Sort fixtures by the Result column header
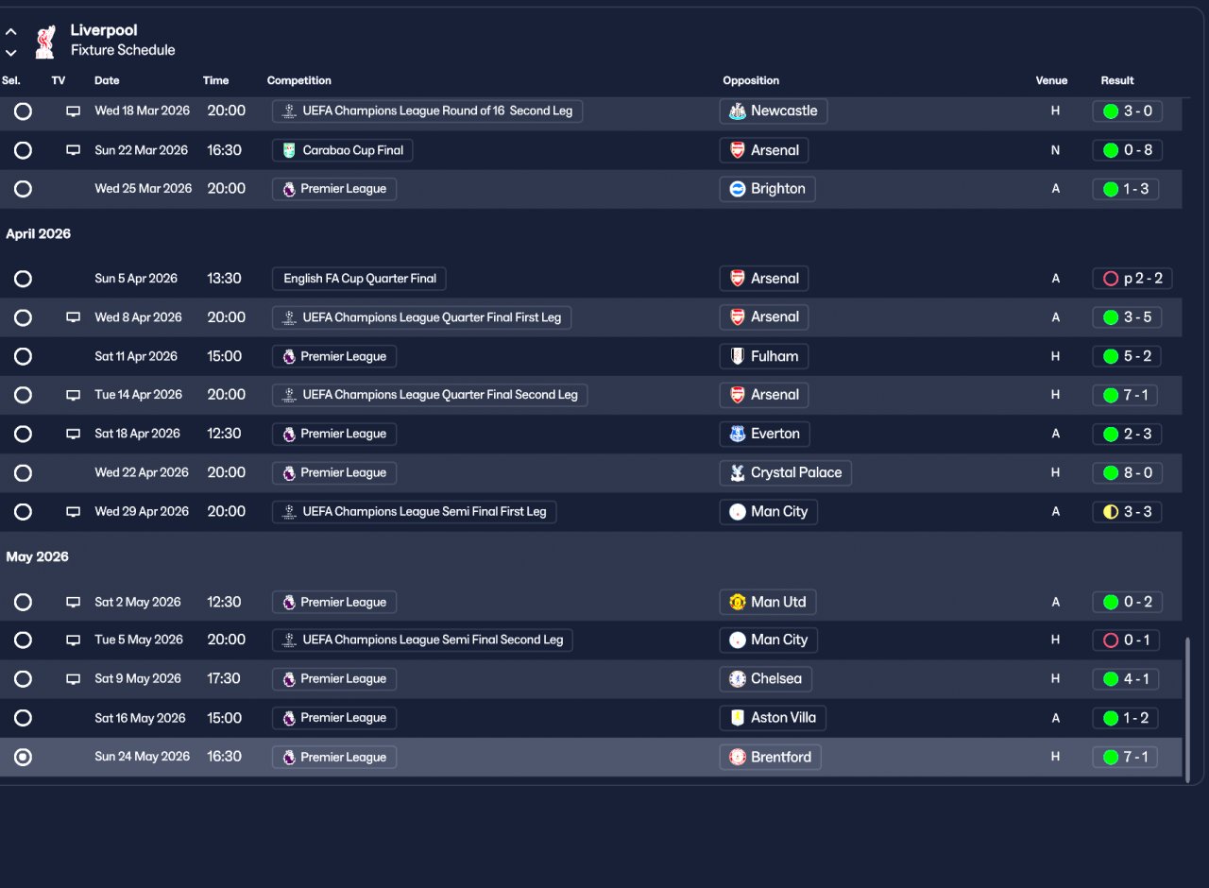Viewport: 1209px width, 888px height. [x=1117, y=80]
